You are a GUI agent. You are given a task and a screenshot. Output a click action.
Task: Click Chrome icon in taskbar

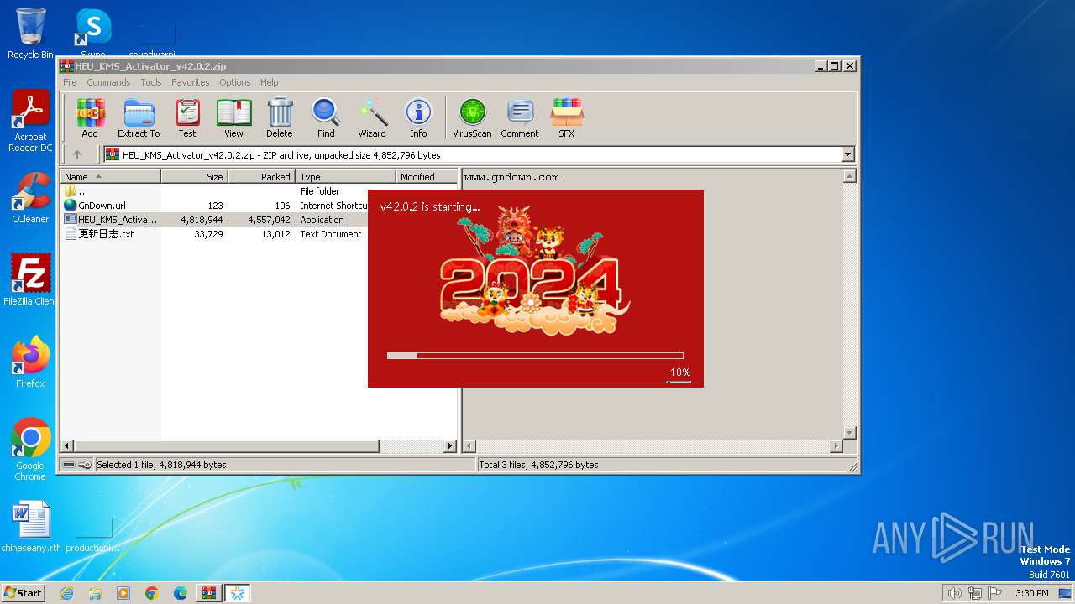coord(152,593)
